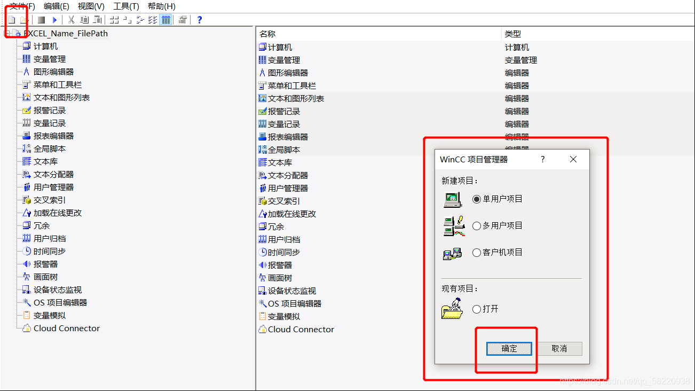Click the 文本库 icon in the navigation tree
The image size is (695, 391).
(x=27, y=162)
